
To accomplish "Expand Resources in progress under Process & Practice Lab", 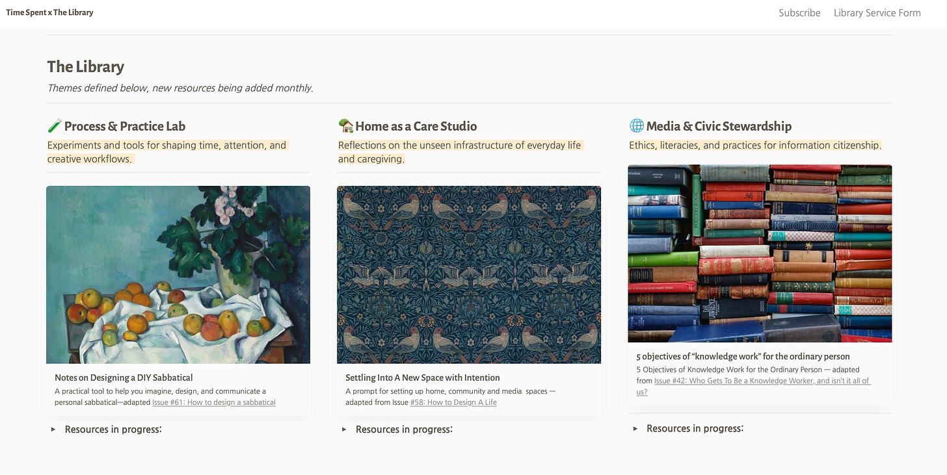I will tap(106, 430).
